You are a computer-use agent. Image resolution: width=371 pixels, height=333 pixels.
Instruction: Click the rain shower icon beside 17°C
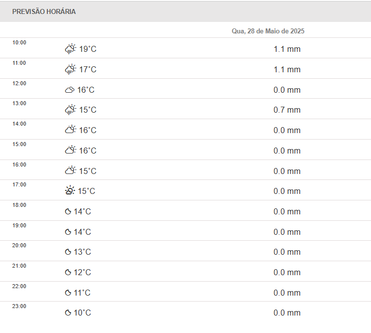pos(70,69)
